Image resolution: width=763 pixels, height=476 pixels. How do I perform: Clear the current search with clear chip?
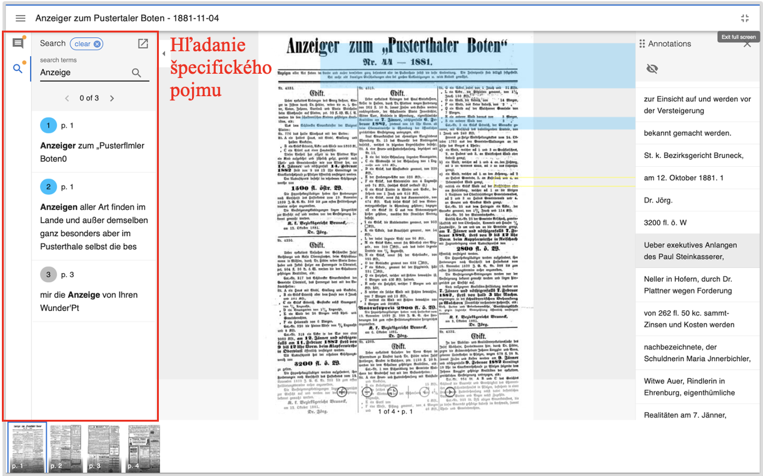[86, 44]
